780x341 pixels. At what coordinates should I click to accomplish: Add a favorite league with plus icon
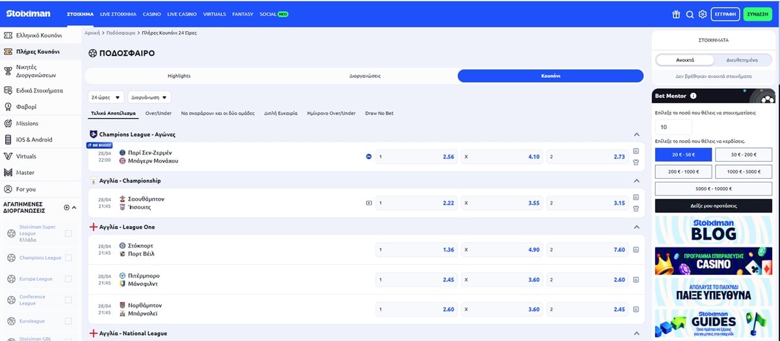(66, 207)
